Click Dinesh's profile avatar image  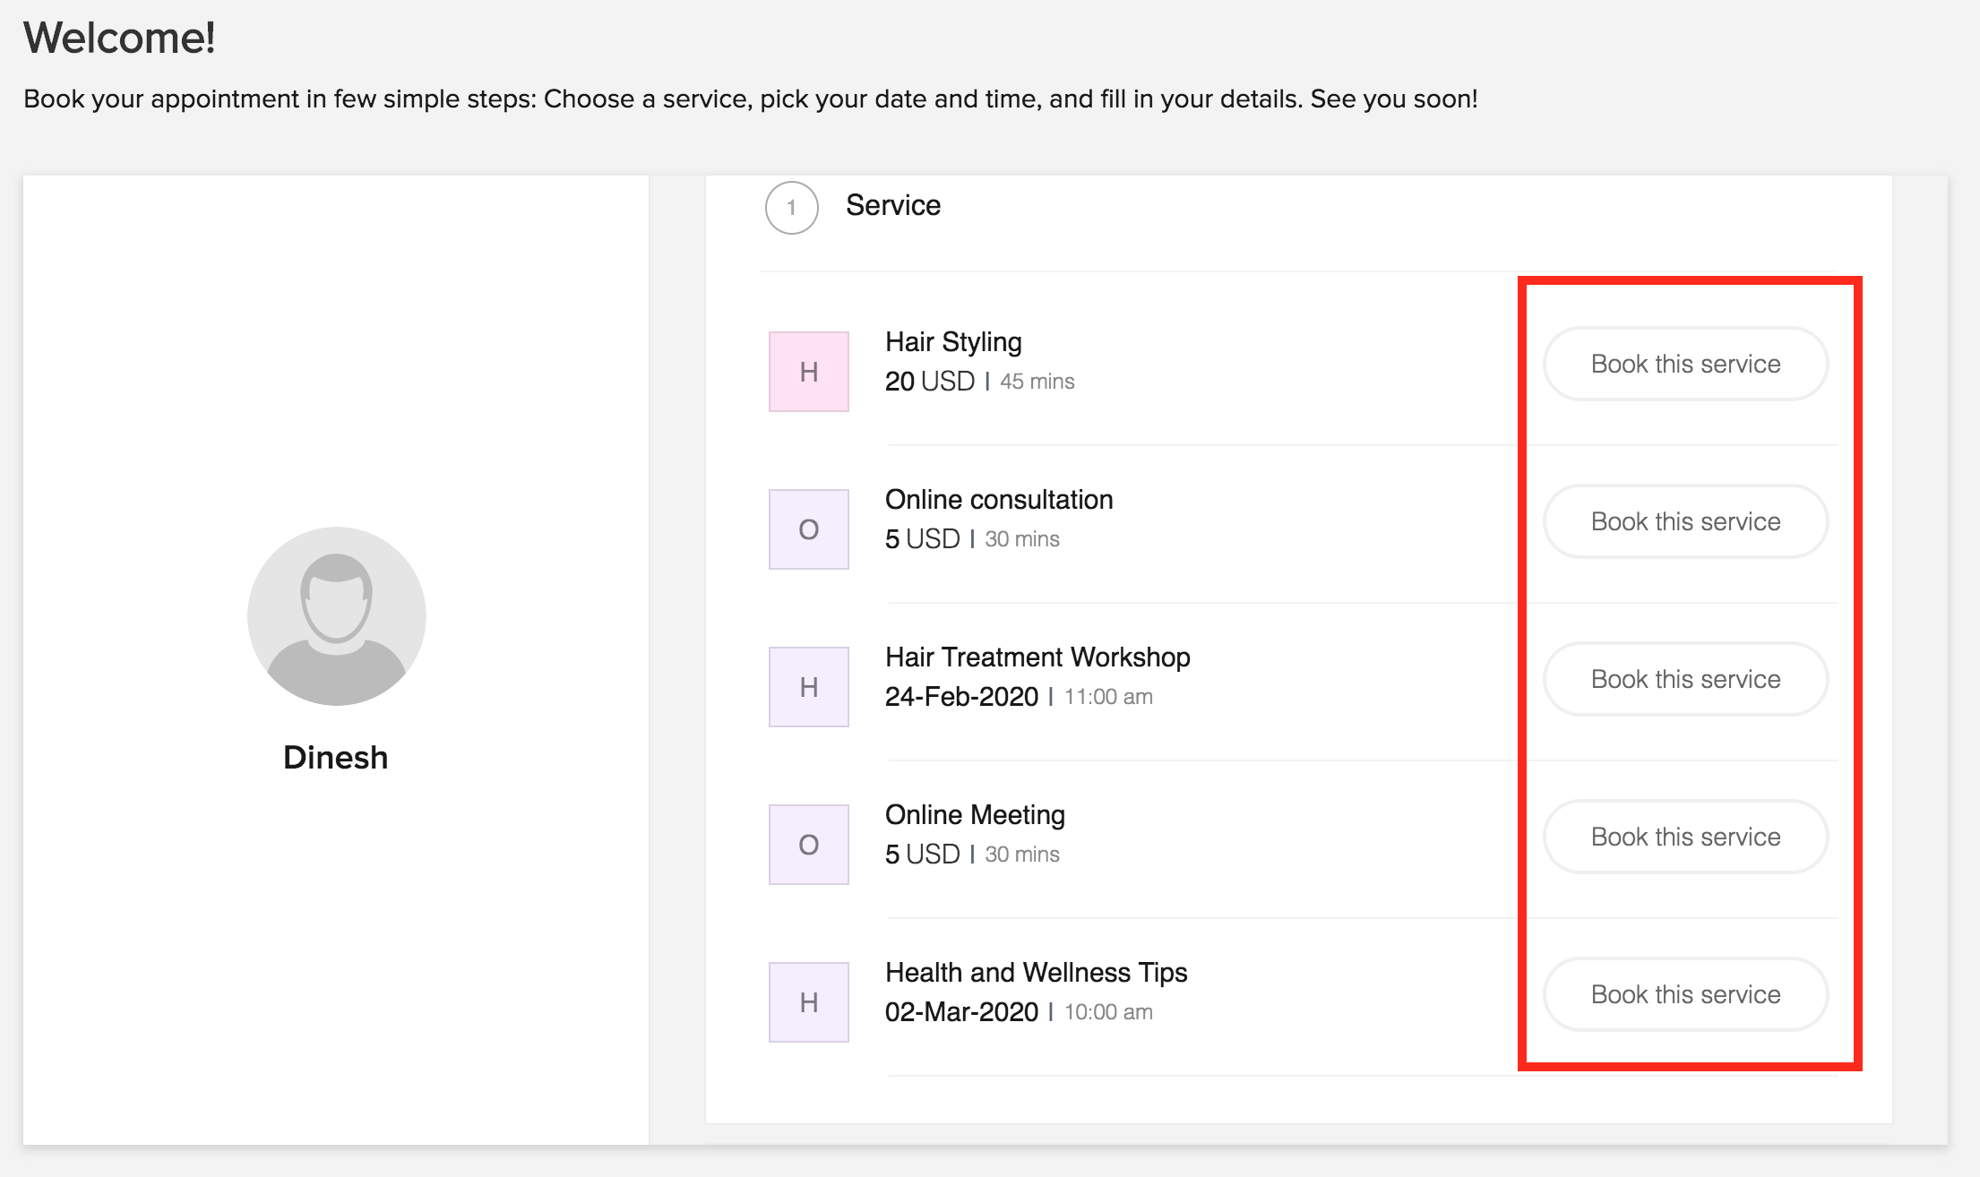coord(336,616)
